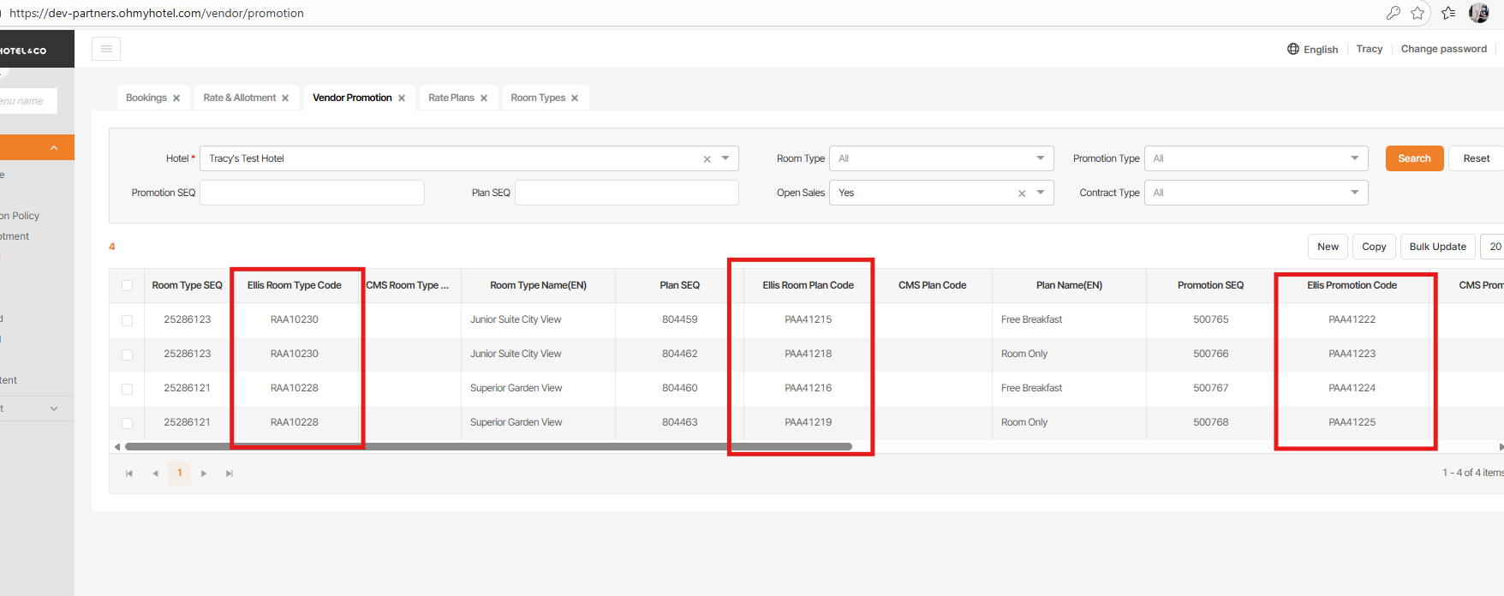Jump to the last page icon
Screen dimensions: 1504x596
click(230, 474)
